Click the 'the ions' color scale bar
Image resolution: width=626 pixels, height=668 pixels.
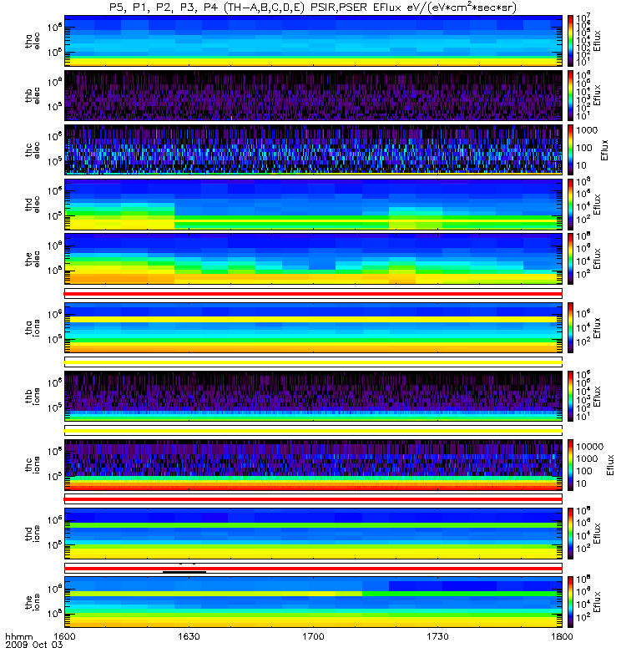point(570,602)
